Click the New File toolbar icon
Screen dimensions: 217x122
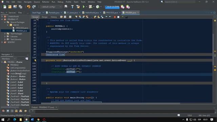(4, 7)
